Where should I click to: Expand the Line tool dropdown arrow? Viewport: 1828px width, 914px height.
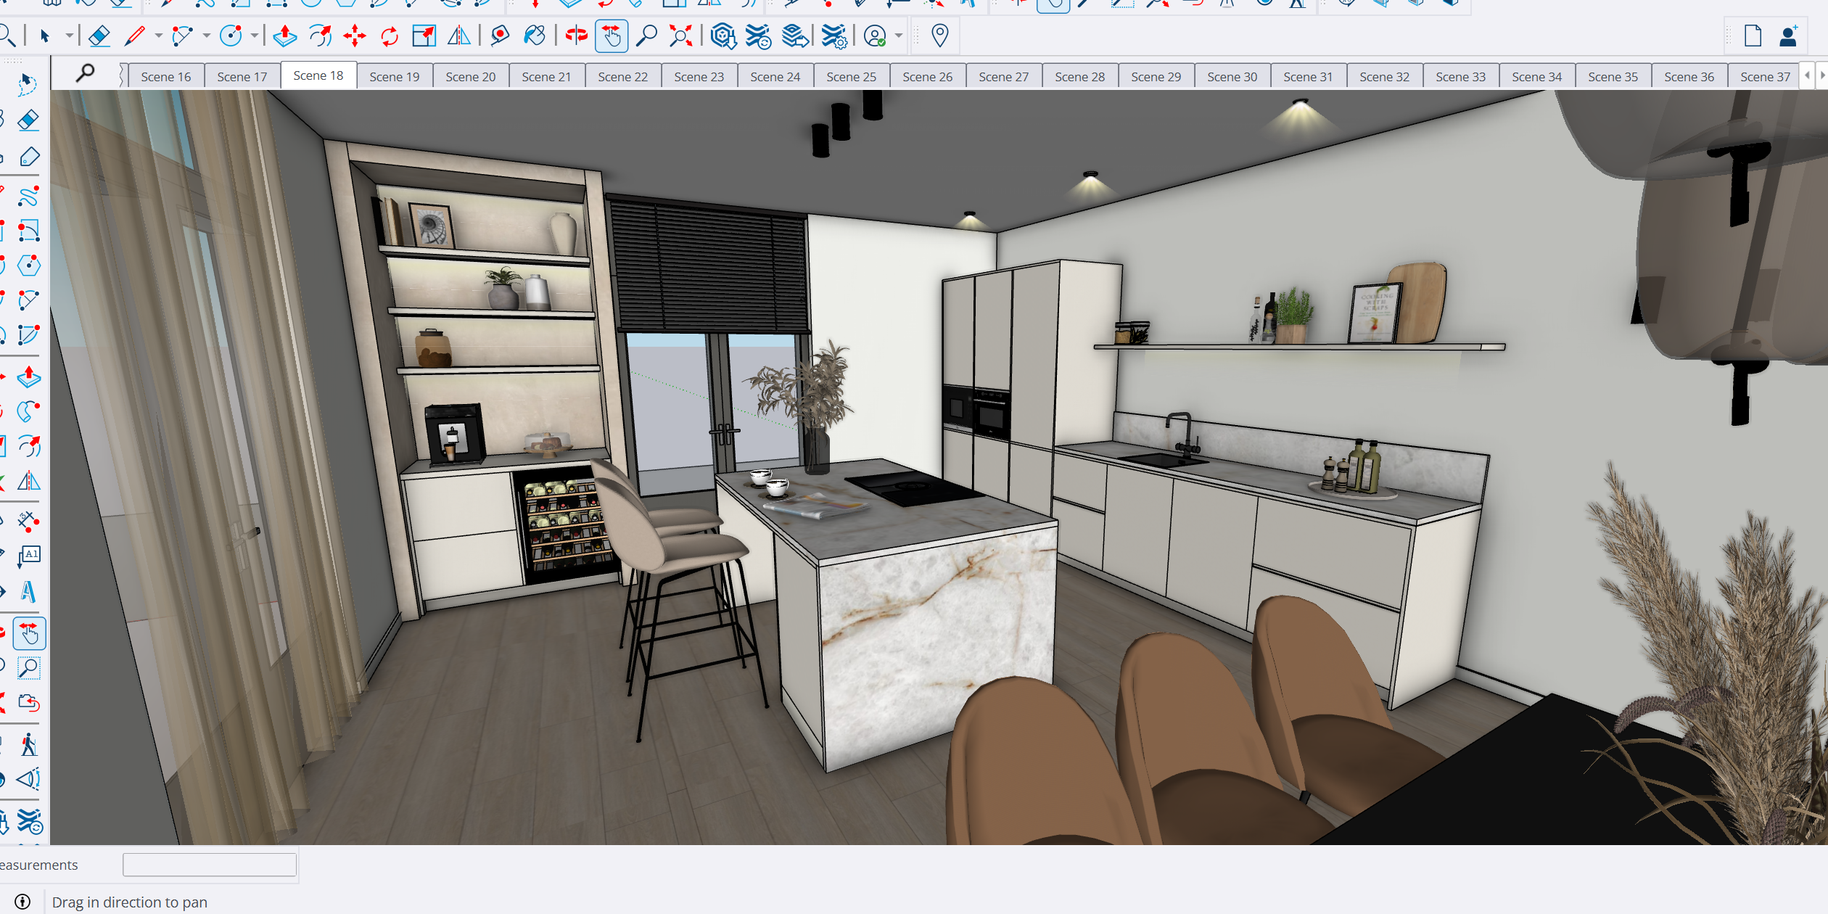tap(158, 36)
